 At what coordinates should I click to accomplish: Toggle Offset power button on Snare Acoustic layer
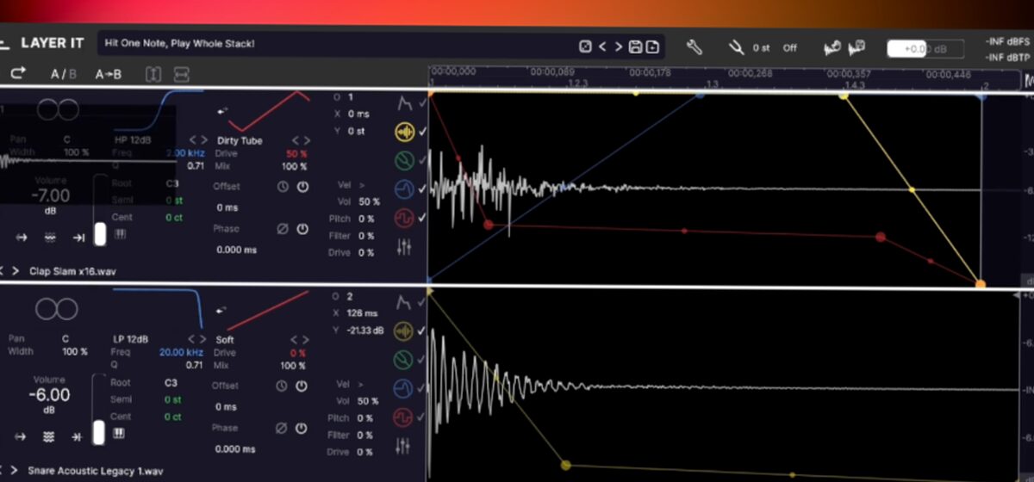[x=302, y=386]
